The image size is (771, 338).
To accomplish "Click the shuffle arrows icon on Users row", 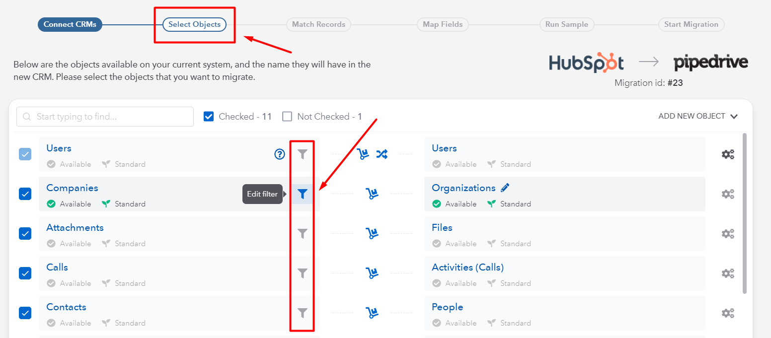I will (x=382, y=154).
